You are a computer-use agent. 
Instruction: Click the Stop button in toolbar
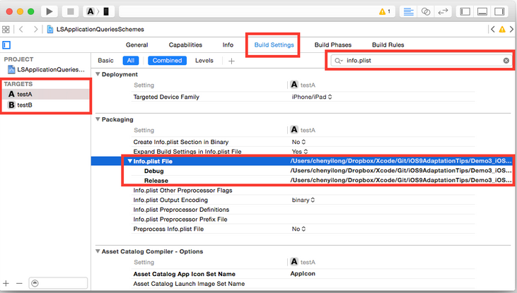point(71,11)
